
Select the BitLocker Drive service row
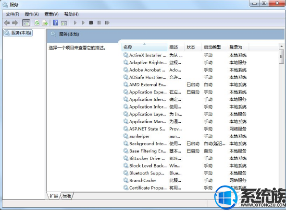(x=185, y=158)
